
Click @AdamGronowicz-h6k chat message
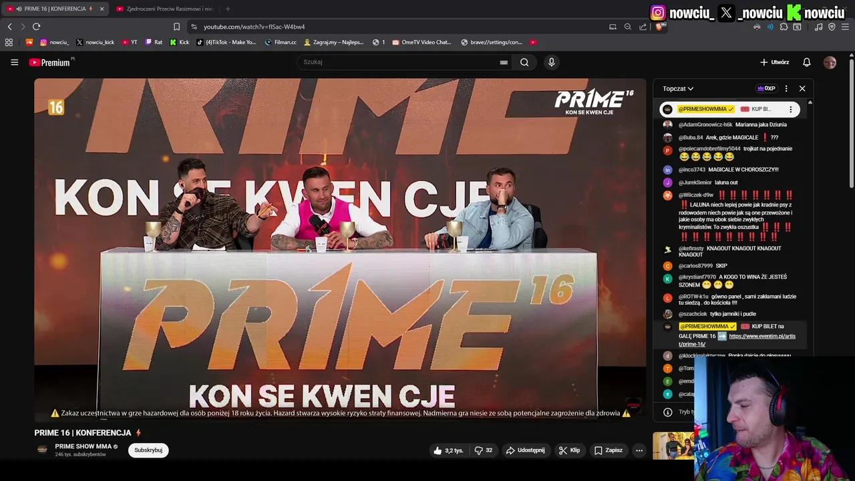pos(733,124)
